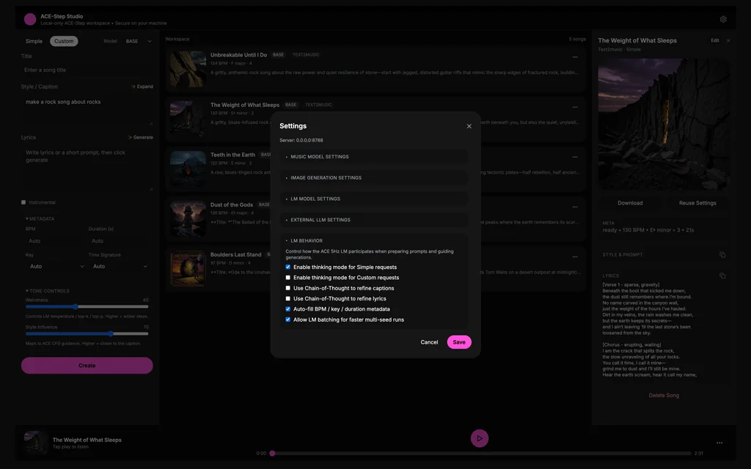Uncheck Allow LM batching option
The width and height of the screenshot is (751, 469).
pos(288,320)
